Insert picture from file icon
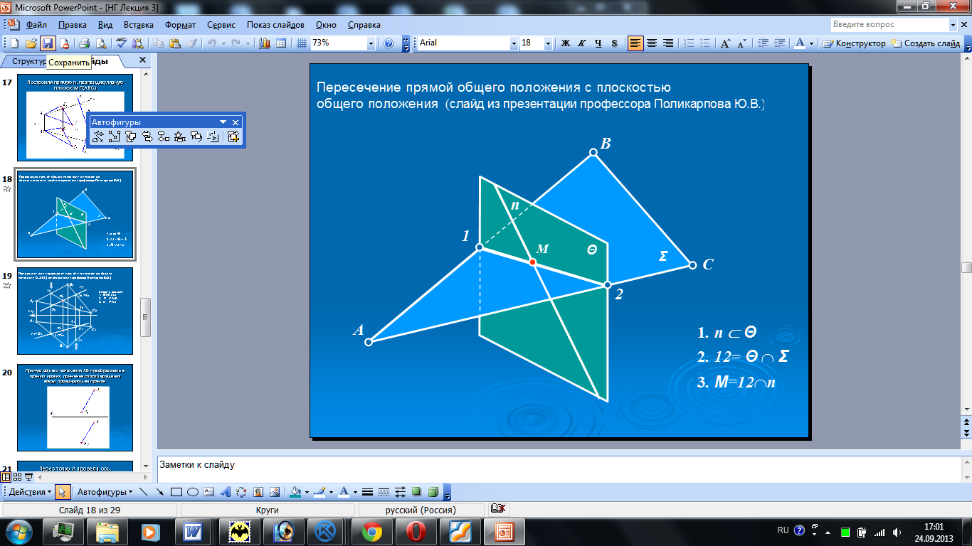Screen dimensions: 972x546 (x=274, y=492)
